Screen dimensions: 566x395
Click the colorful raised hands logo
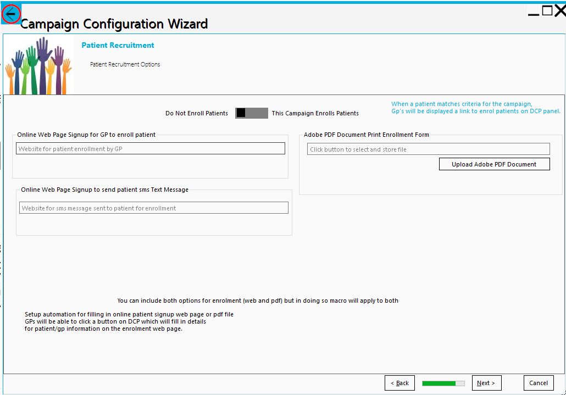click(x=38, y=66)
